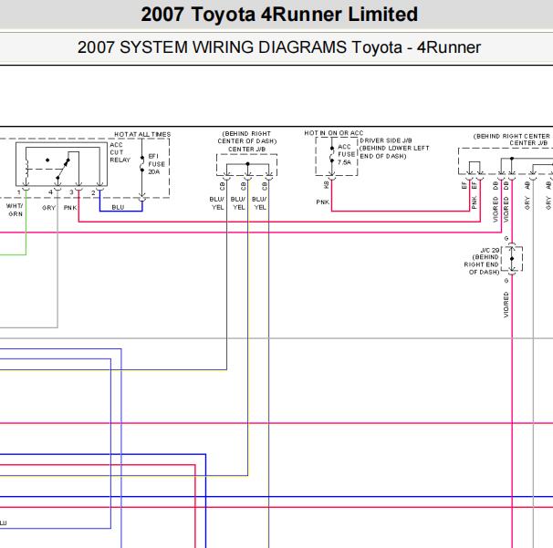
Task: Select "PNK" label beside the K8 wire
Action: coord(323,202)
